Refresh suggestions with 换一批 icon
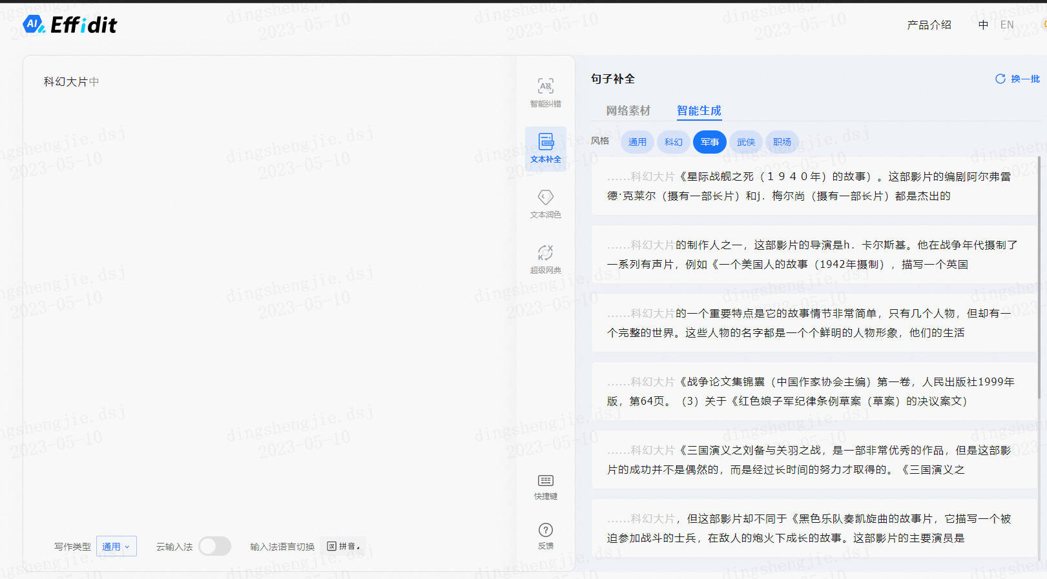 click(x=1017, y=79)
